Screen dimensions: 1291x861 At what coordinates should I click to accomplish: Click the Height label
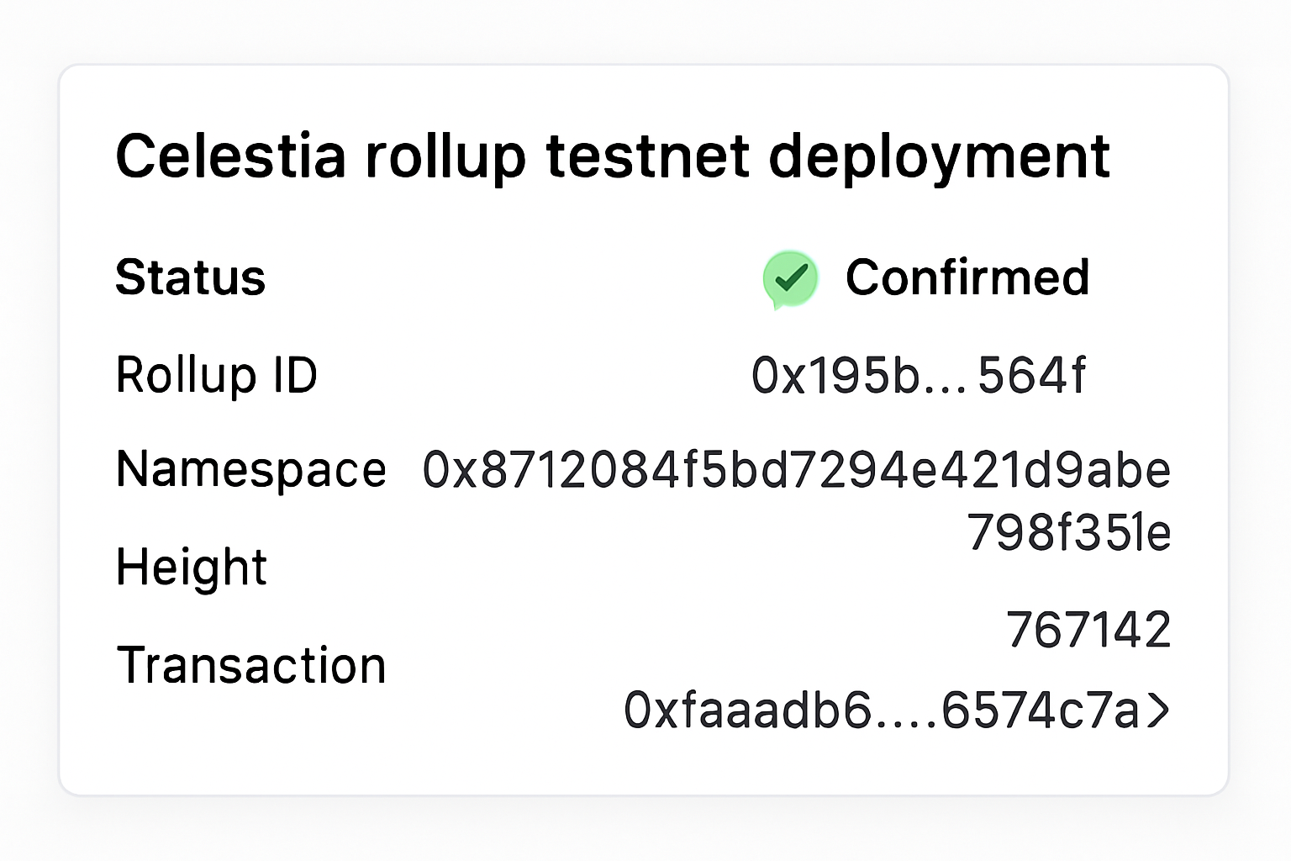tap(191, 566)
